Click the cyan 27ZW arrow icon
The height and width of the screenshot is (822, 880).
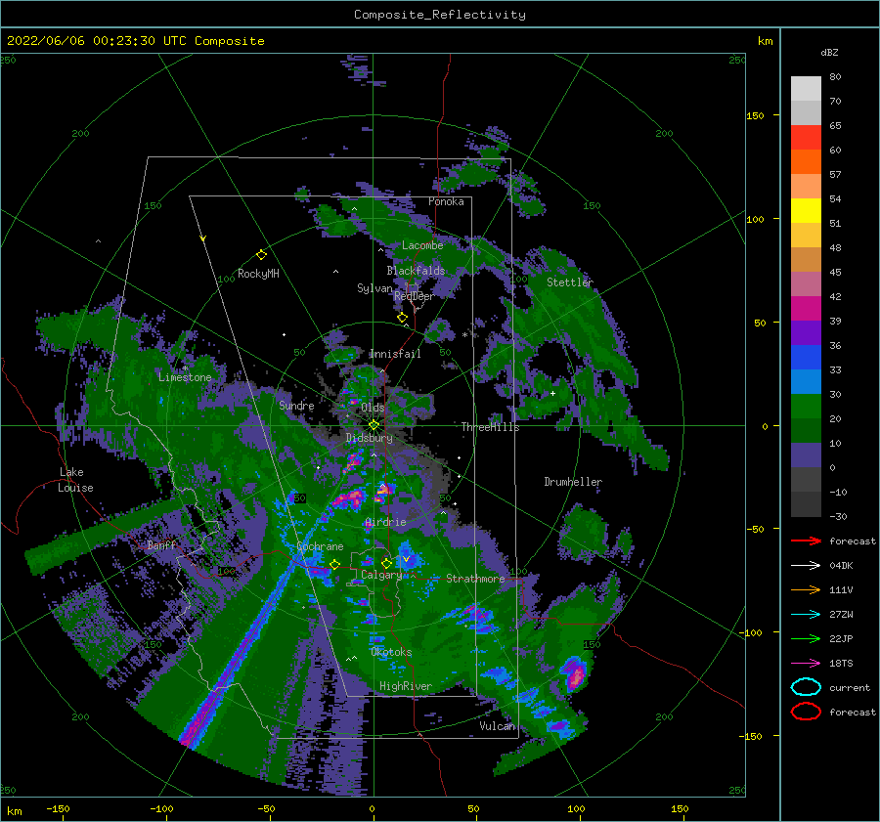tap(806, 615)
